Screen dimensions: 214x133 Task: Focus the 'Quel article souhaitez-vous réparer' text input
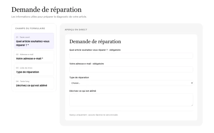(131, 56)
